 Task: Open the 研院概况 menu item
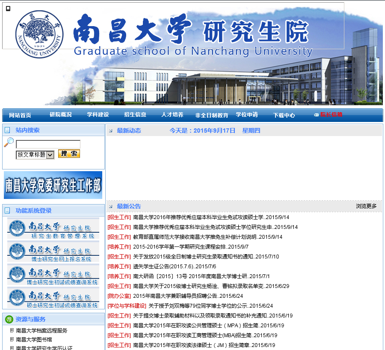[61, 115]
